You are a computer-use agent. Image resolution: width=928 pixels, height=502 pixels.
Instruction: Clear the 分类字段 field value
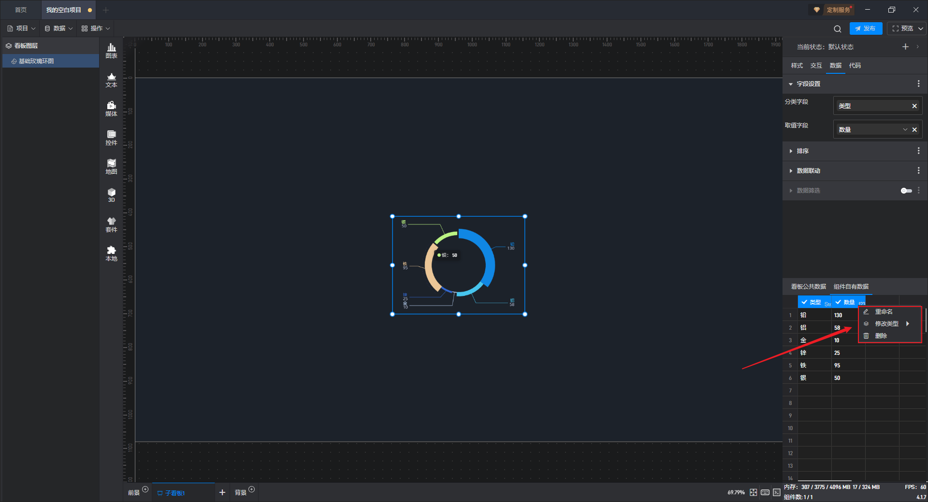(914, 106)
